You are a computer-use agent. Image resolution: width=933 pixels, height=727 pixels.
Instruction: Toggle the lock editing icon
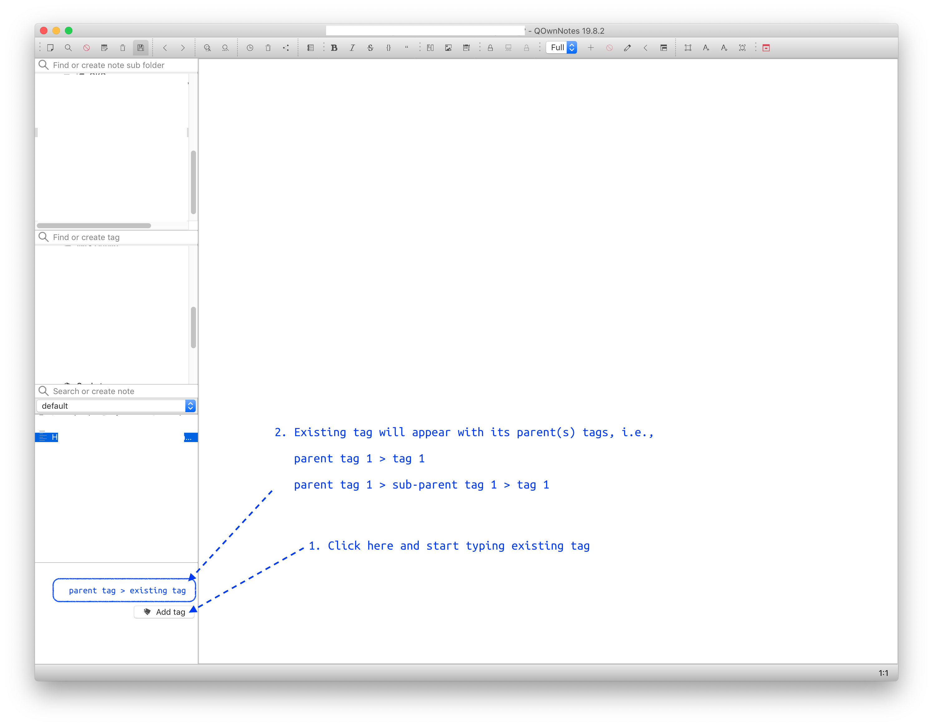(x=491, y=47)
